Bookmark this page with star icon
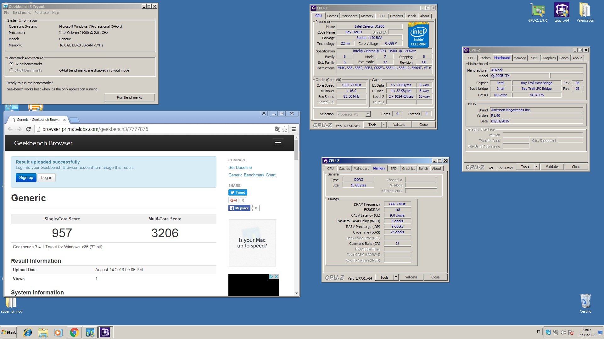The width and height of the screenshot is (604, 339). (x=285, y=129)
